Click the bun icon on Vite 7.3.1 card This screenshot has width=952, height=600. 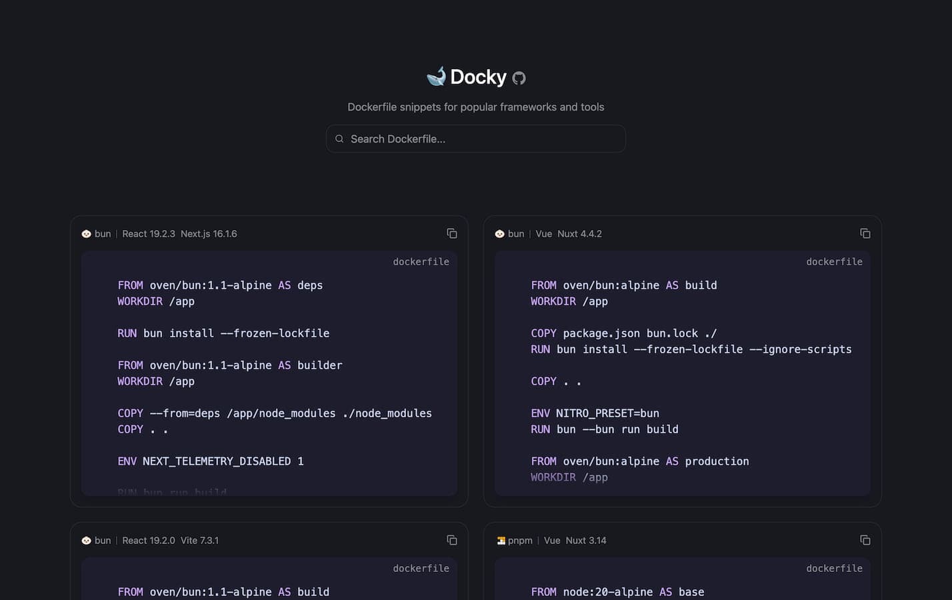click(x=86, y=541)
